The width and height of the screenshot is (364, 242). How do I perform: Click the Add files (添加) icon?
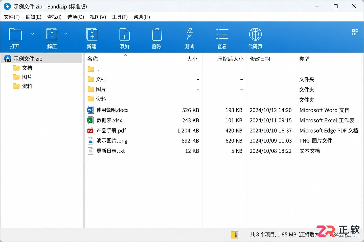tap(124, 34)
